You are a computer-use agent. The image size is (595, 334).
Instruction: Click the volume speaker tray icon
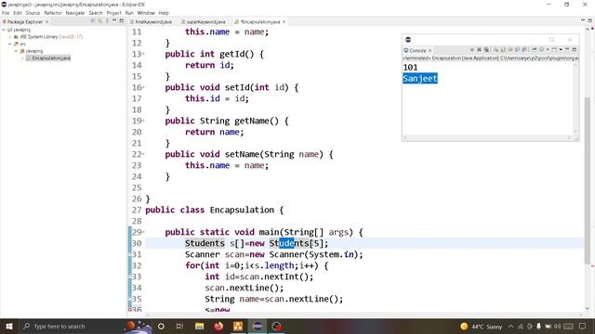(x=557, y=326)
